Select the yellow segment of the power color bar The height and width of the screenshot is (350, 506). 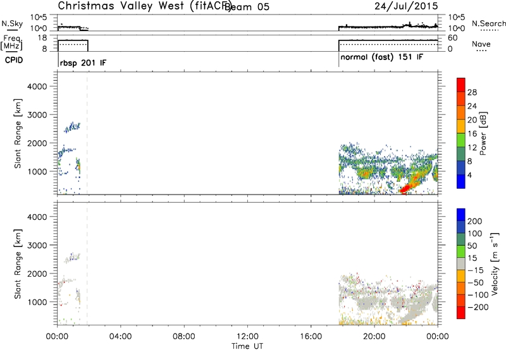point(461,126)
